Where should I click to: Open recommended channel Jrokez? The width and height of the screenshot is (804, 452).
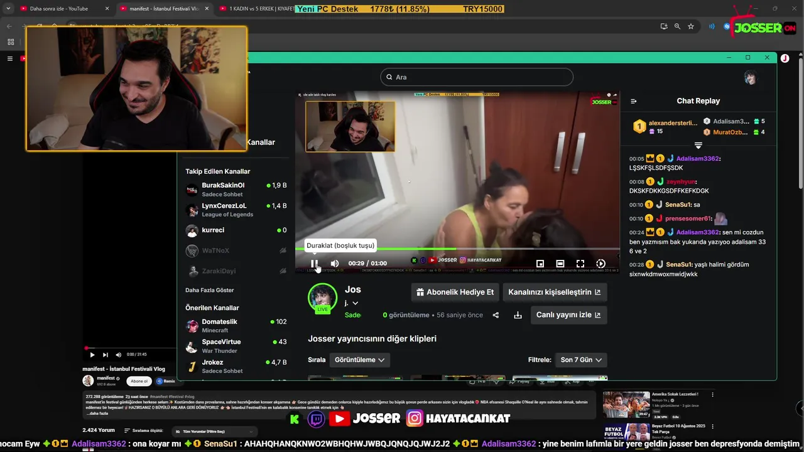237,367
